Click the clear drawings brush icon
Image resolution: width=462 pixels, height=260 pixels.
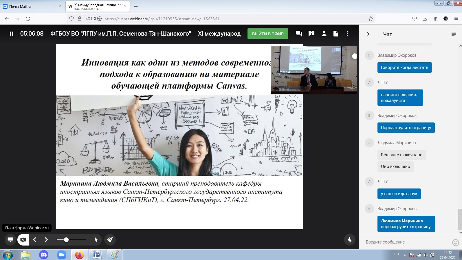[x=110, y=240]
